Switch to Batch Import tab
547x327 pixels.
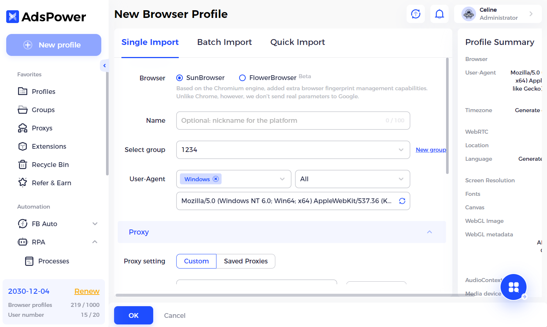(x=225, y=42)
